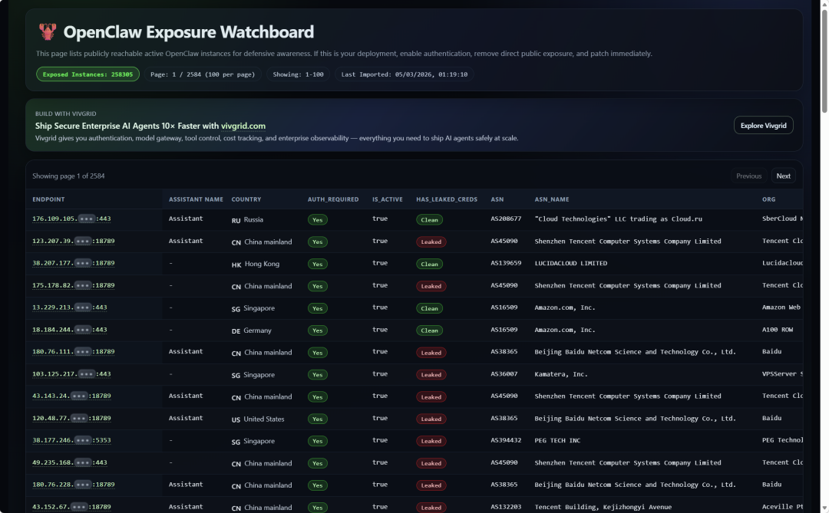Screen dimensions: 829x513
Task: Open endpoint 13.229.213 port 443
Action: coord(70,307)
